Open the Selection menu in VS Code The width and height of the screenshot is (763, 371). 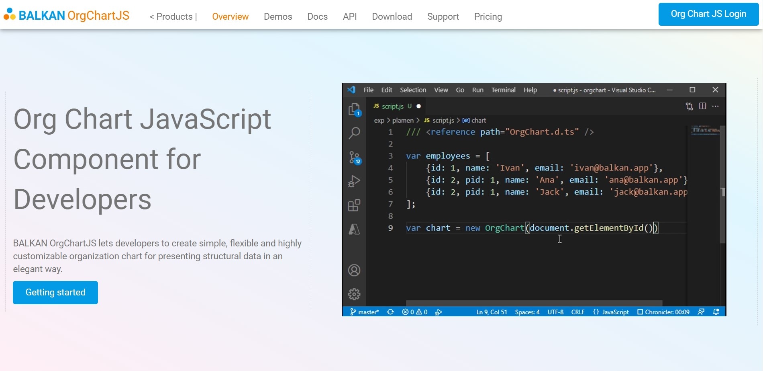(413, 90)
